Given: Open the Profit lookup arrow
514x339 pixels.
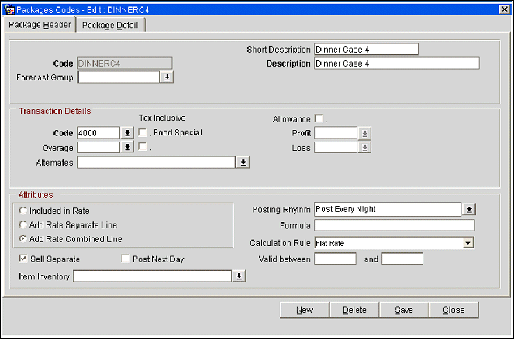Looking at the screenshot, I should point(364,133).
